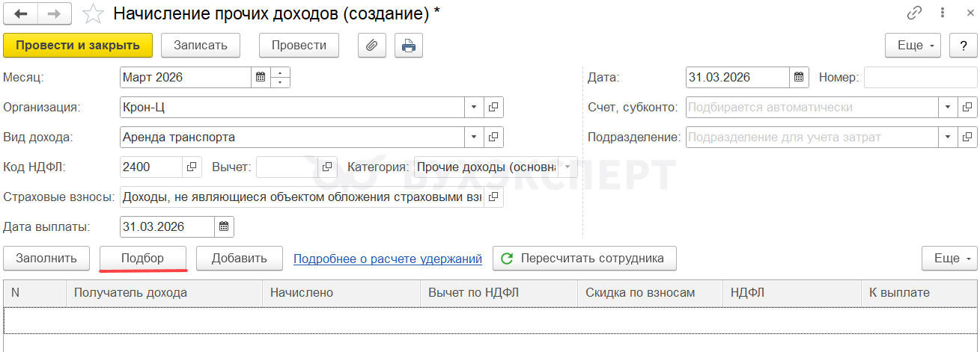Open Подробнее о расчете удержаний link
Image resolution: width=980 pixels, height=352 pixels.
[387, 259]
